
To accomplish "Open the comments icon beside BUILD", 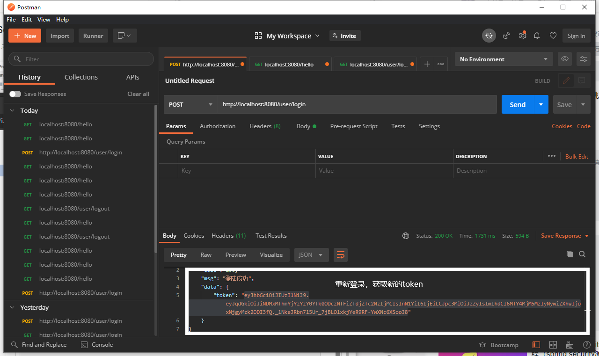I will tap(582, 80).
